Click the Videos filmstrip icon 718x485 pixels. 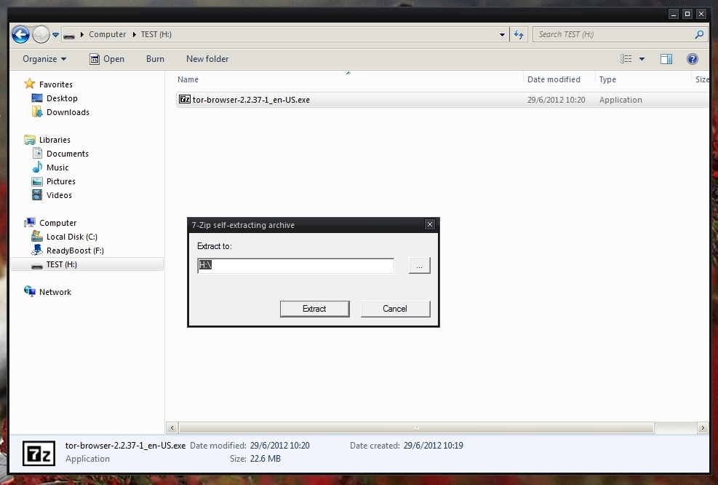pos(37,195)
